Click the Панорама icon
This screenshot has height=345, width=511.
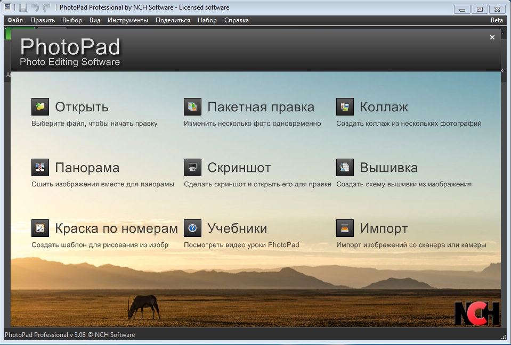click(x=40, y=167)
